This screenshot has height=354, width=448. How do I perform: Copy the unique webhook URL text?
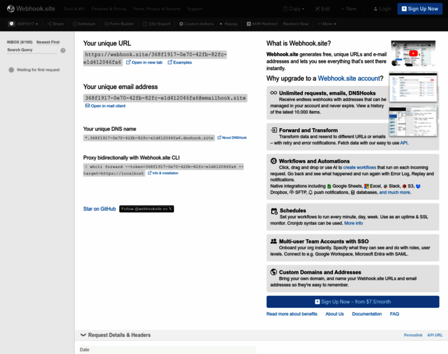(x=155, y=58)
